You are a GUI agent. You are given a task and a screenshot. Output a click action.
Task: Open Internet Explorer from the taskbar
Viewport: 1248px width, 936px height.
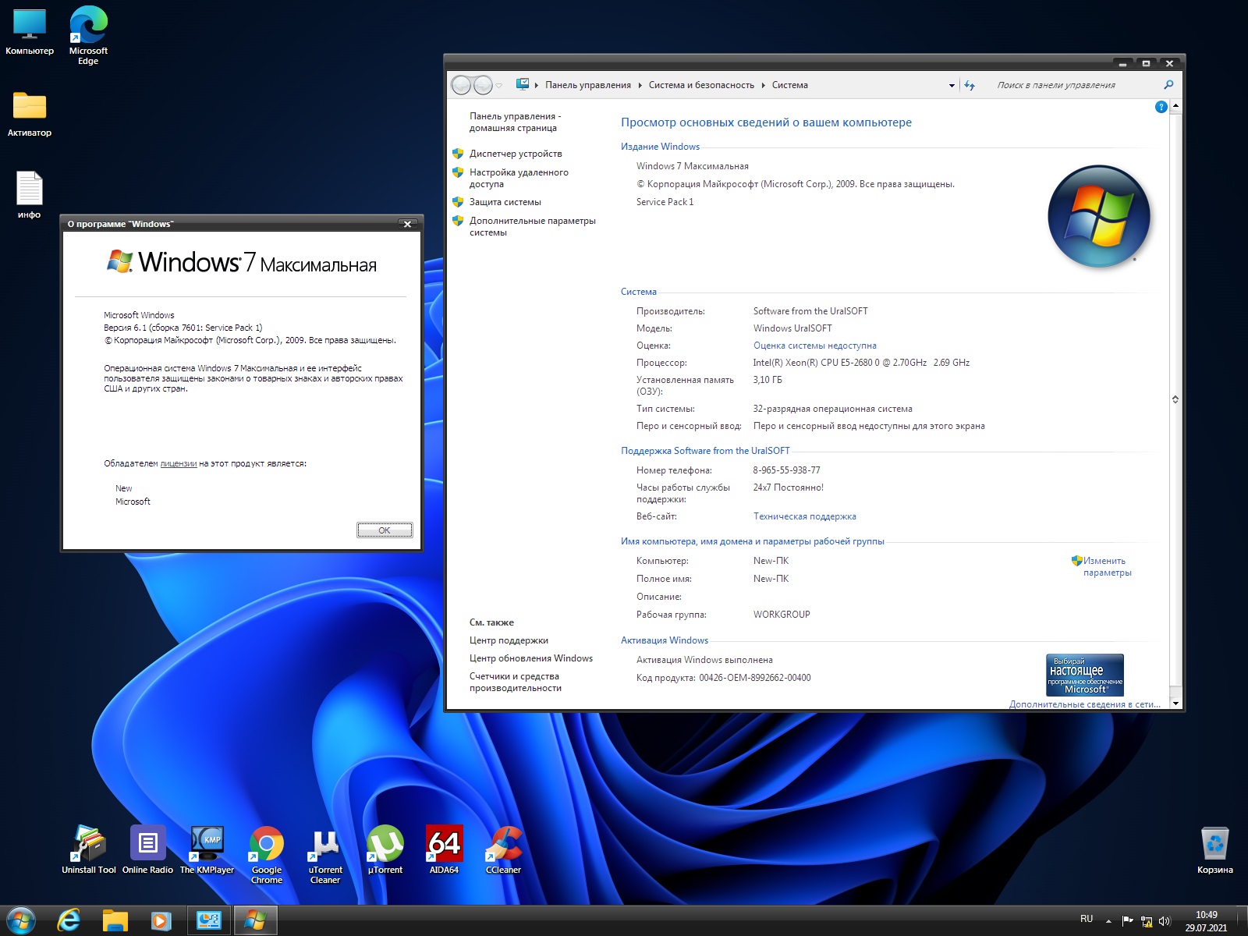coord(69,920)
